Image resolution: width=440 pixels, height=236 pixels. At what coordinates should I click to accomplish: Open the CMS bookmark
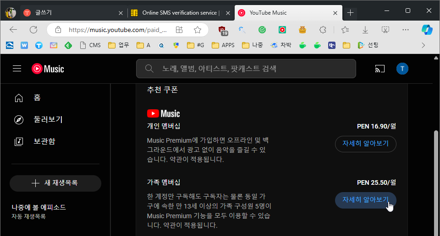(x=90, y=45)
